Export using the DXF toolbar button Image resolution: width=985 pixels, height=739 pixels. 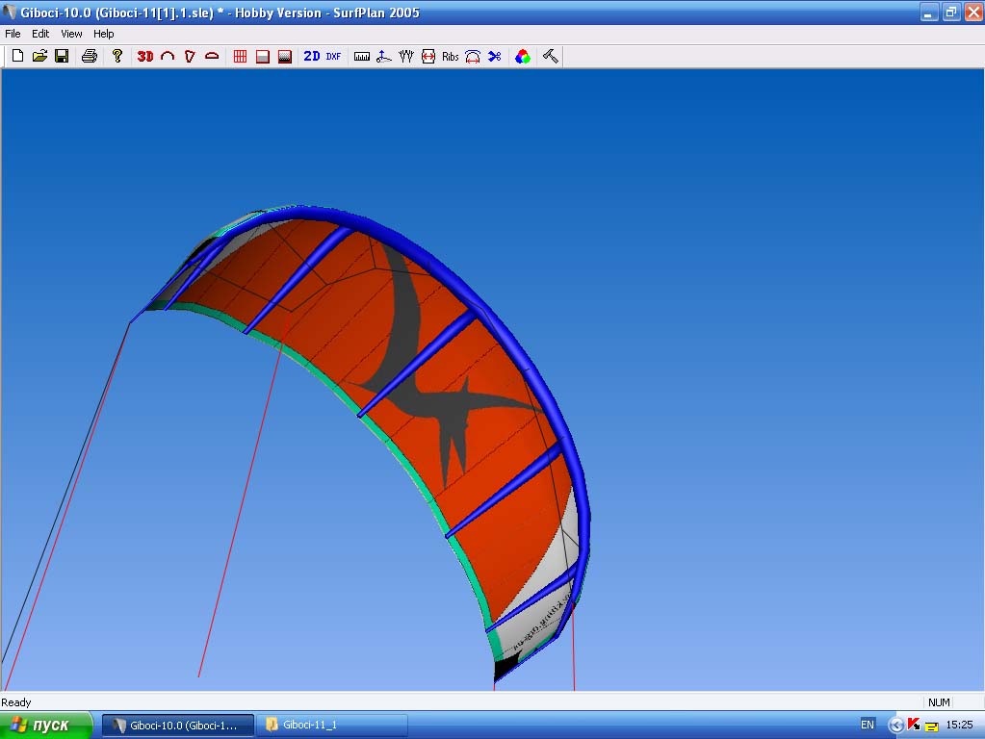[333, 57]
